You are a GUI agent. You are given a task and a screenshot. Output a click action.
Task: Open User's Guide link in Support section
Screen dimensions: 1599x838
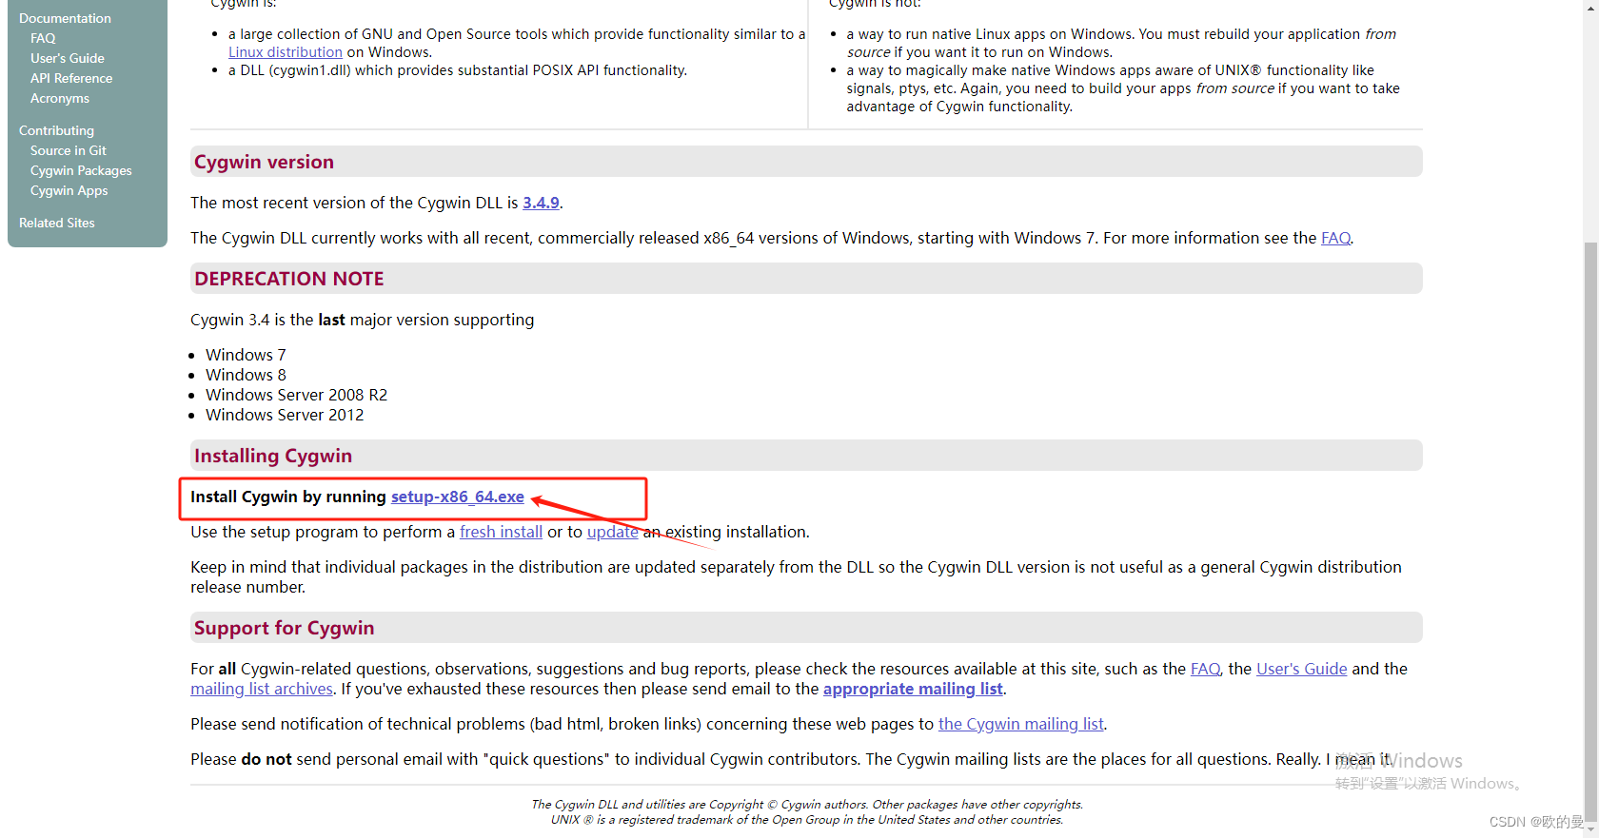pos(1302,669)
